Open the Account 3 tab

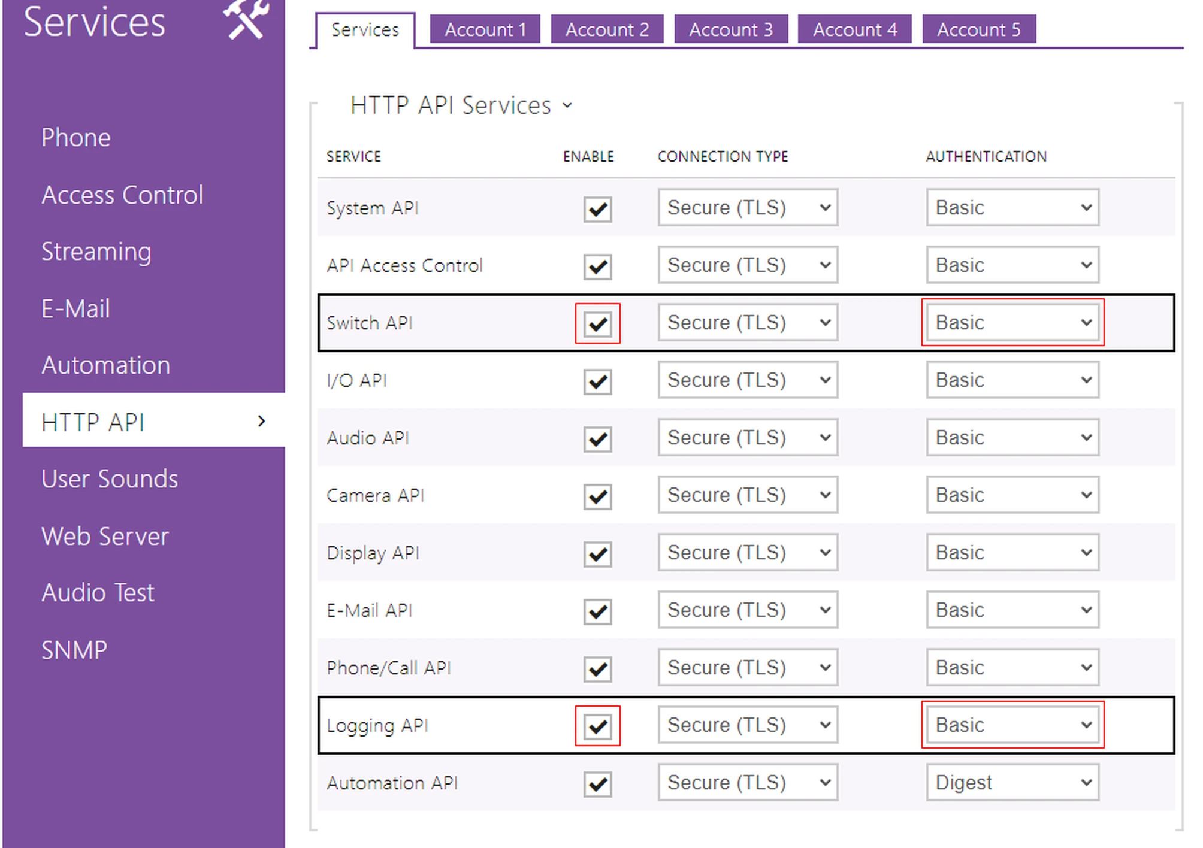731,29
